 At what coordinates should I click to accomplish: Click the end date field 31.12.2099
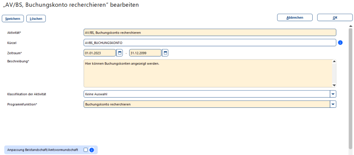click(x=145, y=53)
